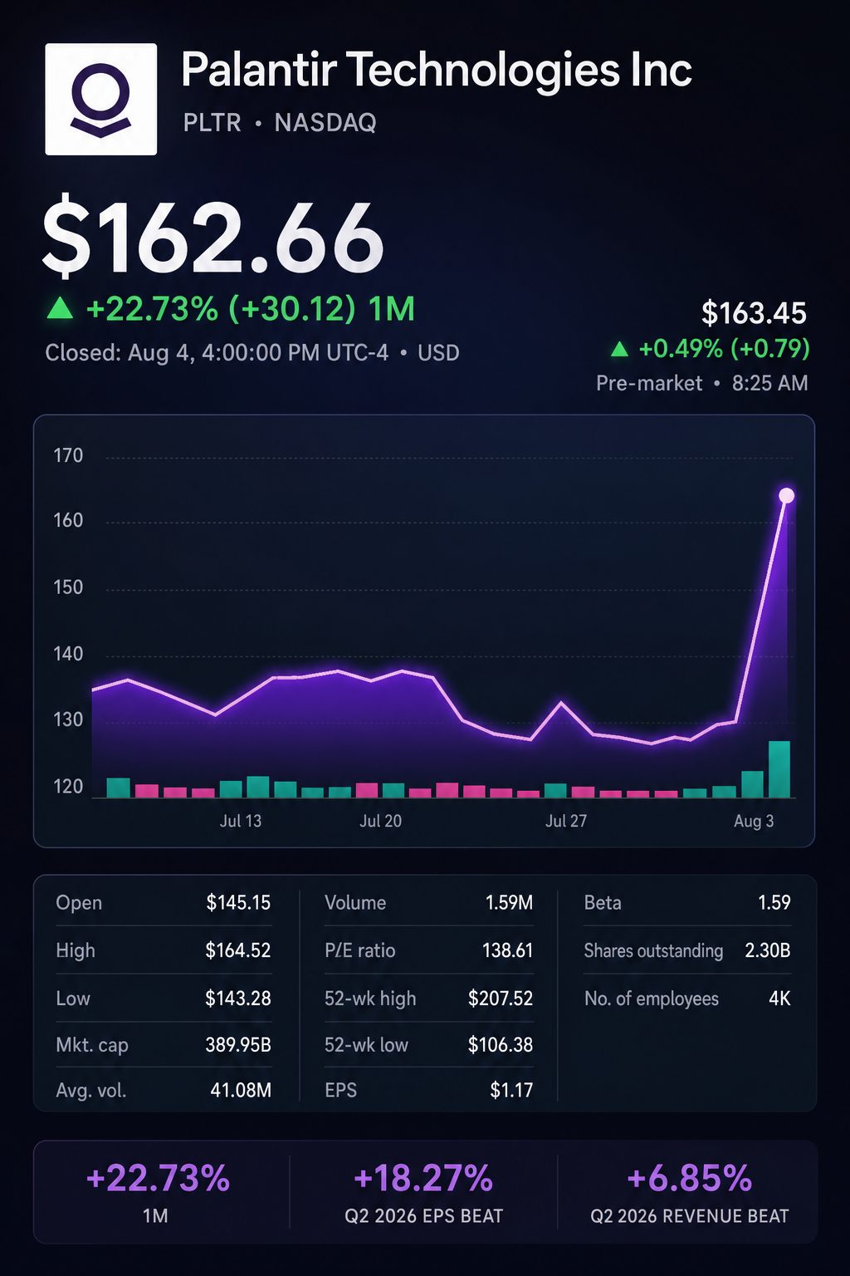Screen dimensions: 850x1276
Task: Click the 'Closed: Aug 4, 4:00:00 PM UTC-4' line
Action: 217,353
